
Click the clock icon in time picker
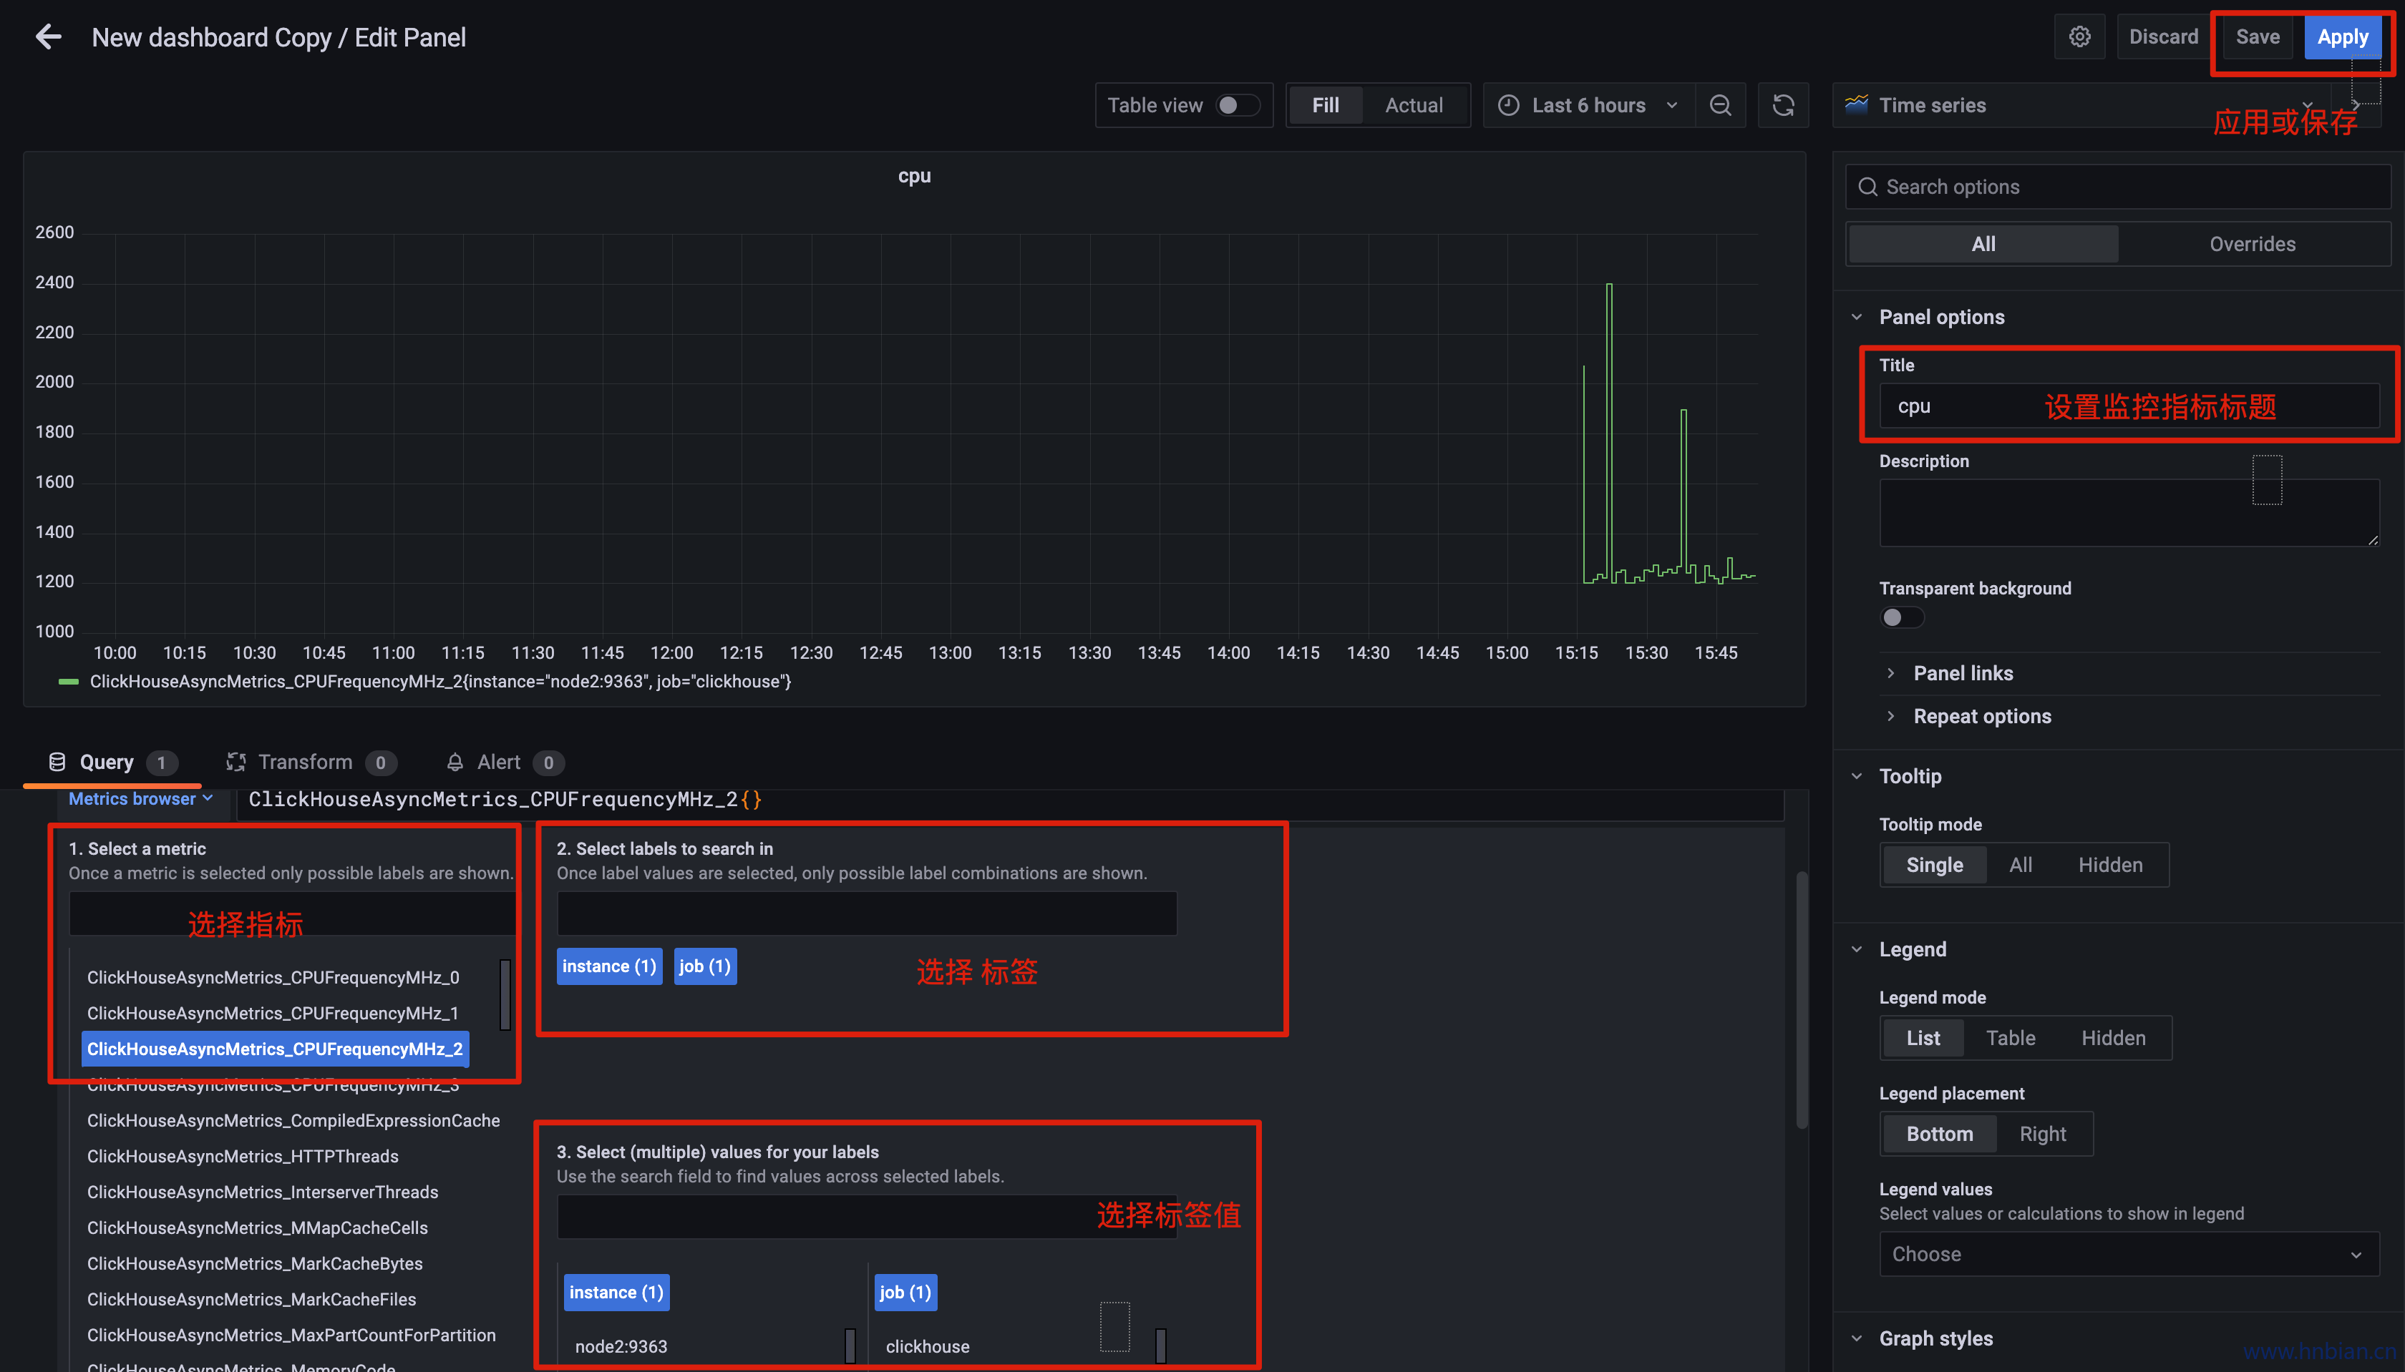[1508, 106]
